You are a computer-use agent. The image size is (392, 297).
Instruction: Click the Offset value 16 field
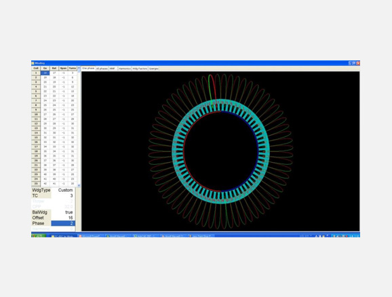(63, 218)
